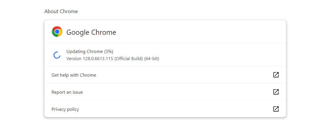This screenshot has height=129, width=312.
Task: Click the About Chrome heading
Action: coord(61,11)
